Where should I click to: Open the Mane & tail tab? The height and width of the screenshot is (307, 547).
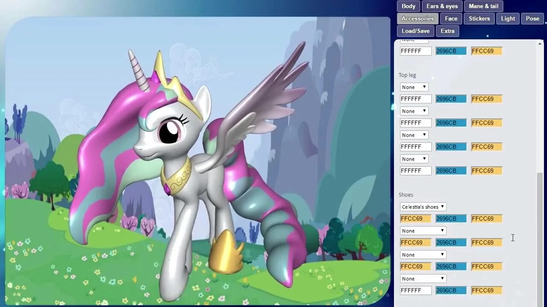click(x=483, y=6)
